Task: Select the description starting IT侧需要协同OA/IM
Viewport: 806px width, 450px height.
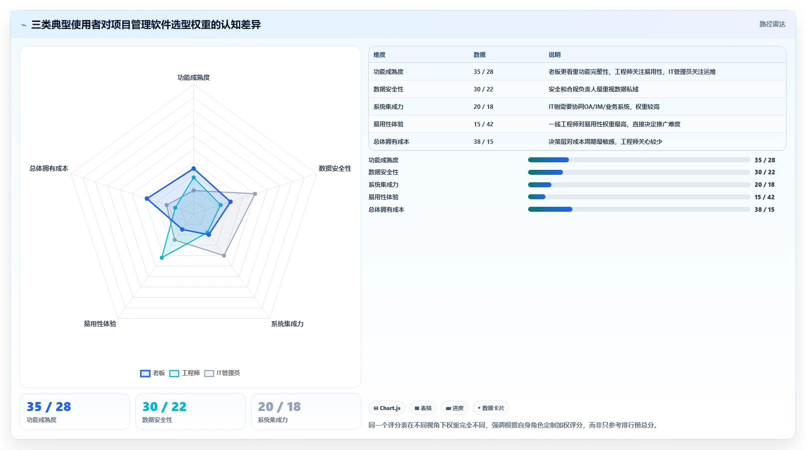Action: (604, 107)
